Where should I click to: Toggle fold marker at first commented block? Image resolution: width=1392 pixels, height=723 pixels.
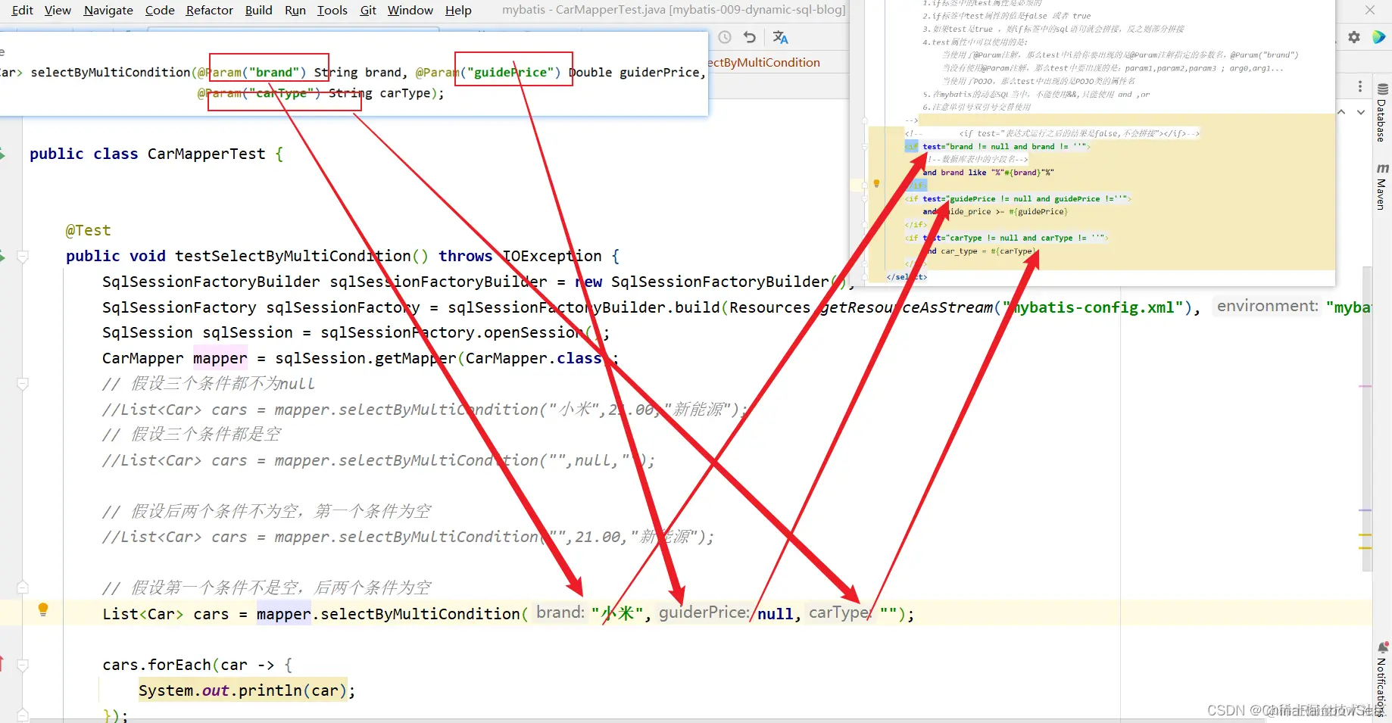tap(23, 384)
